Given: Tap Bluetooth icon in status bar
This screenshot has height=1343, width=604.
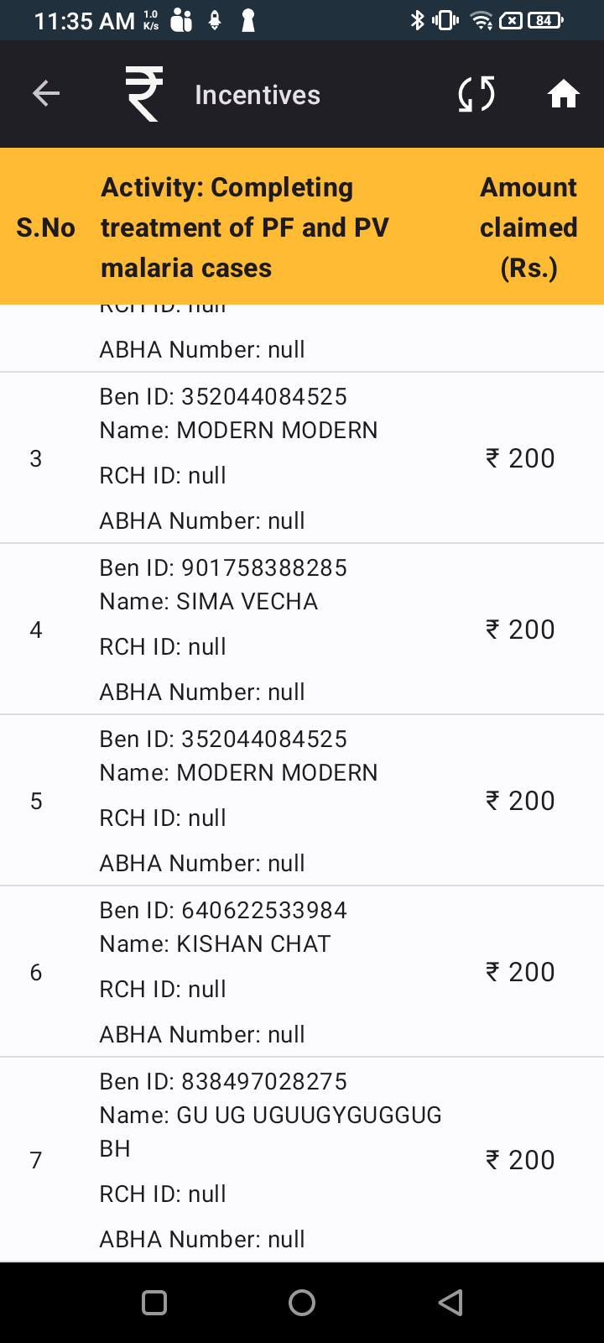Looking at the screenshot, I should [x=417, y=20].
